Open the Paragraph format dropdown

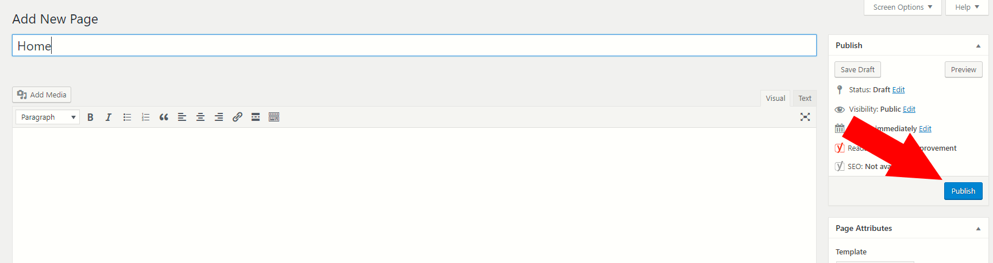pyautogui.click(x=48, y=117)
